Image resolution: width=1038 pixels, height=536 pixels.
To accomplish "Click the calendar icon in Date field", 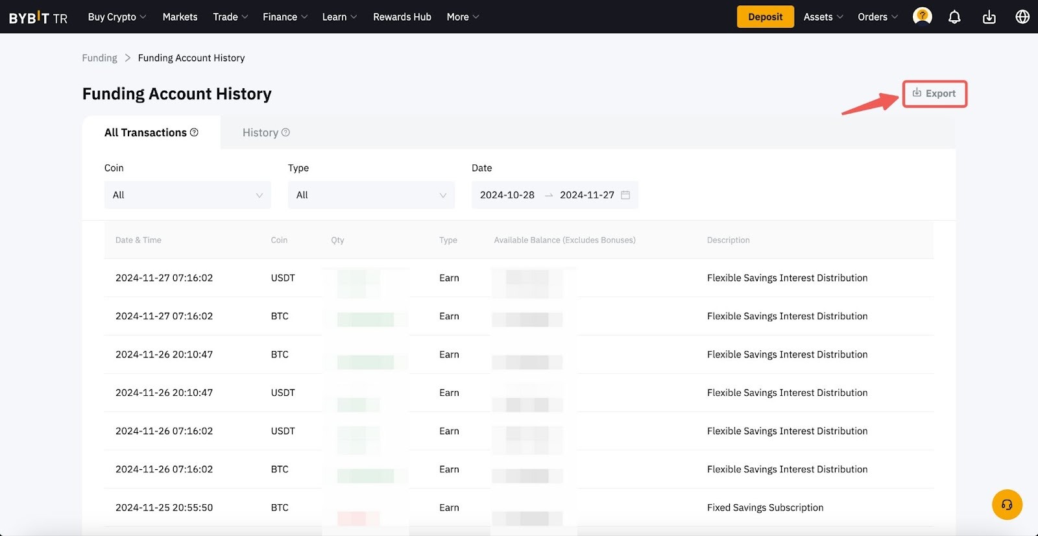I will pyautogui.click(x=625, y=195).
